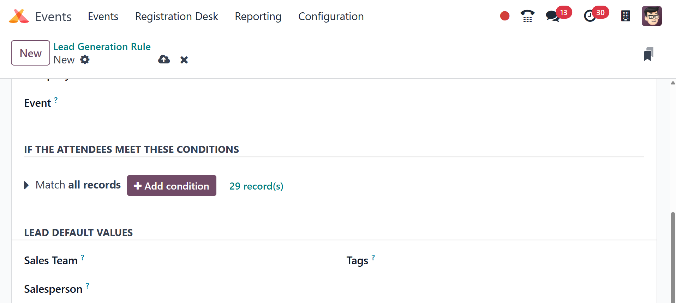The width and height of the screenshot is (676, 303).
Task: Click the bookmark icon at right
Action: [x=648, y=54]
